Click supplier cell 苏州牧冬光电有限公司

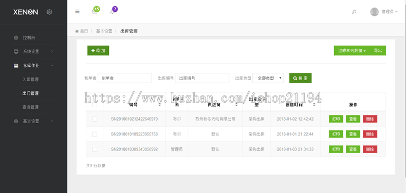[x=215, y=119]
